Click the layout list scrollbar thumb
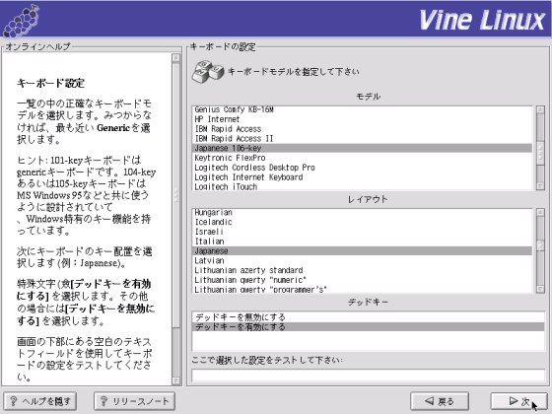The height and width of the screenshot is (414, 552). tap(540, 245)
